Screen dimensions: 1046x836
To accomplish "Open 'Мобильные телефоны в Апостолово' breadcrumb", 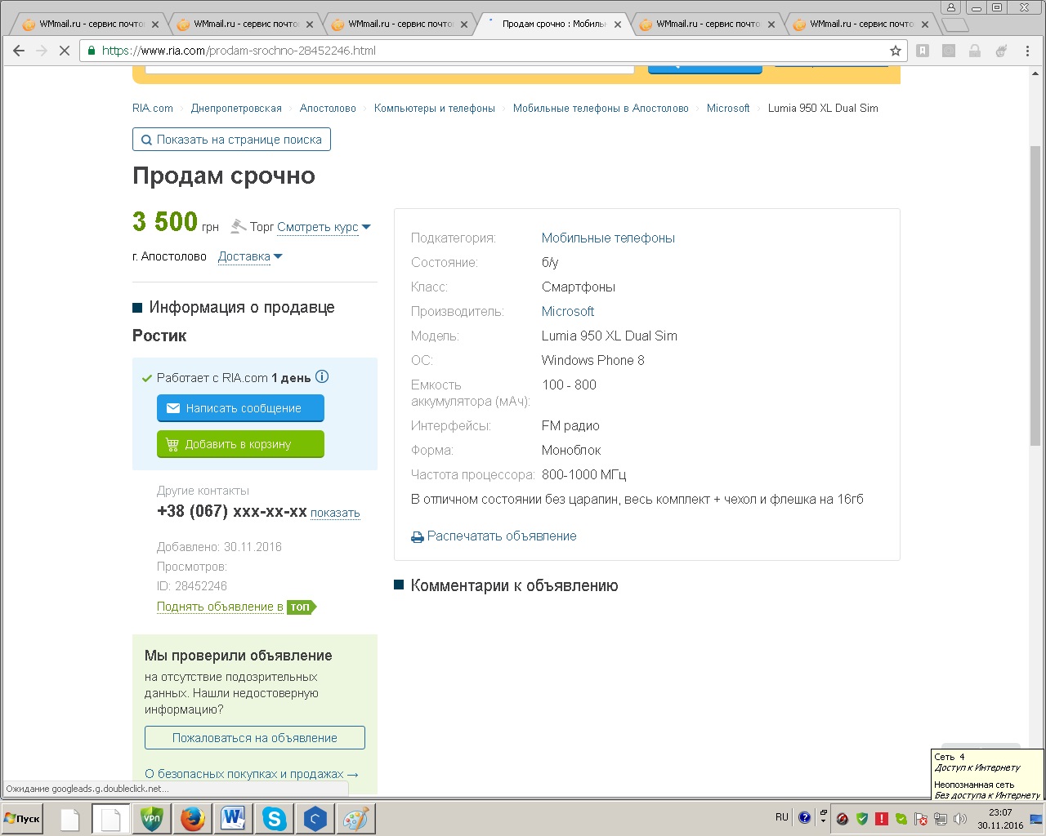I will pyautogui.click(x=601, y=109).
